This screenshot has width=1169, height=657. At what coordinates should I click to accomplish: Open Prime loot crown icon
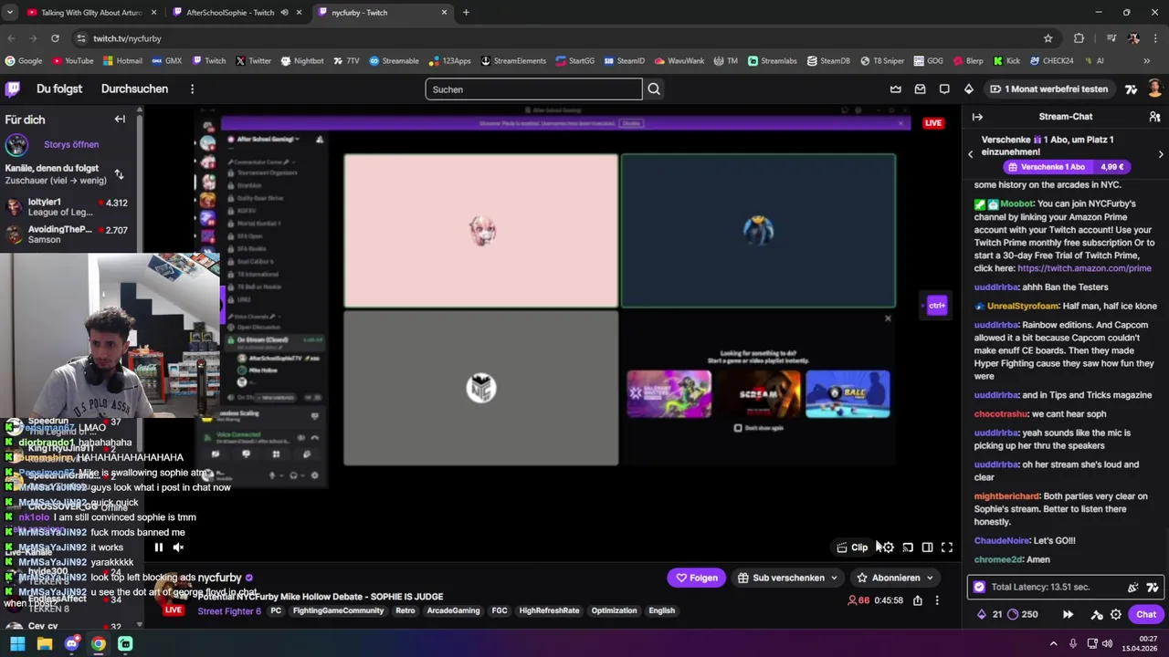896,89
